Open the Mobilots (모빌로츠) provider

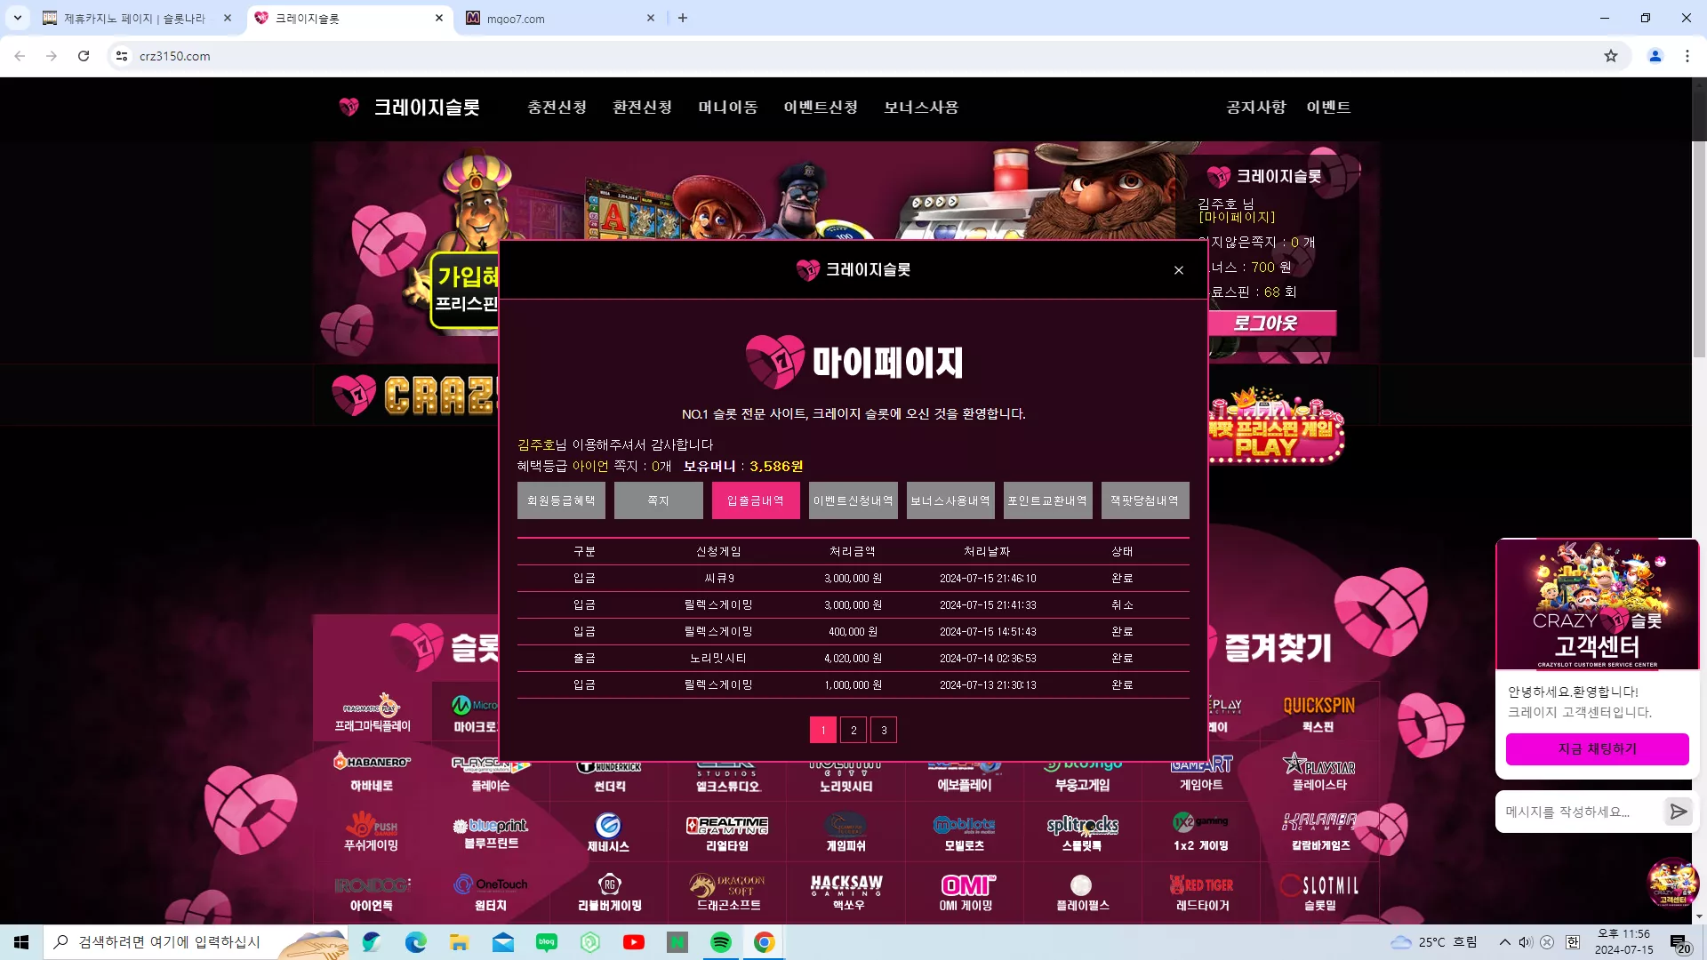(x=965, y=832)
